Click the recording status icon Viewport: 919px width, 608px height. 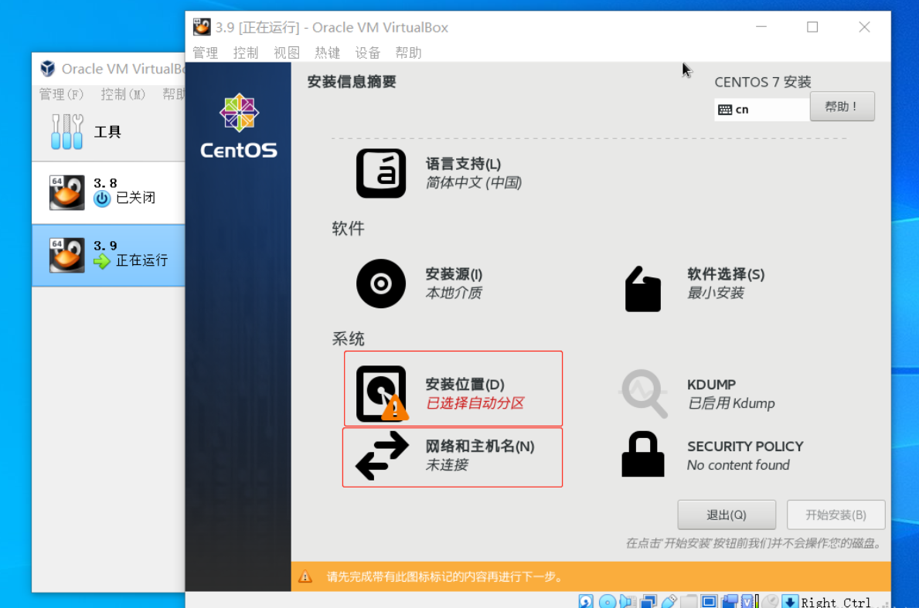coord(730,601)
